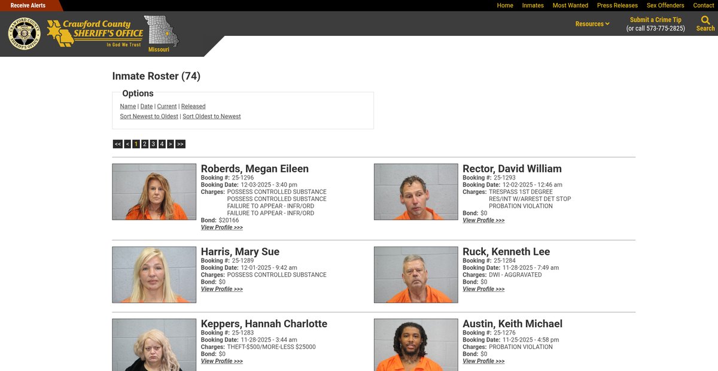Select pagination page 2
This screenshot has width=718, height=371.
point(145,144)
